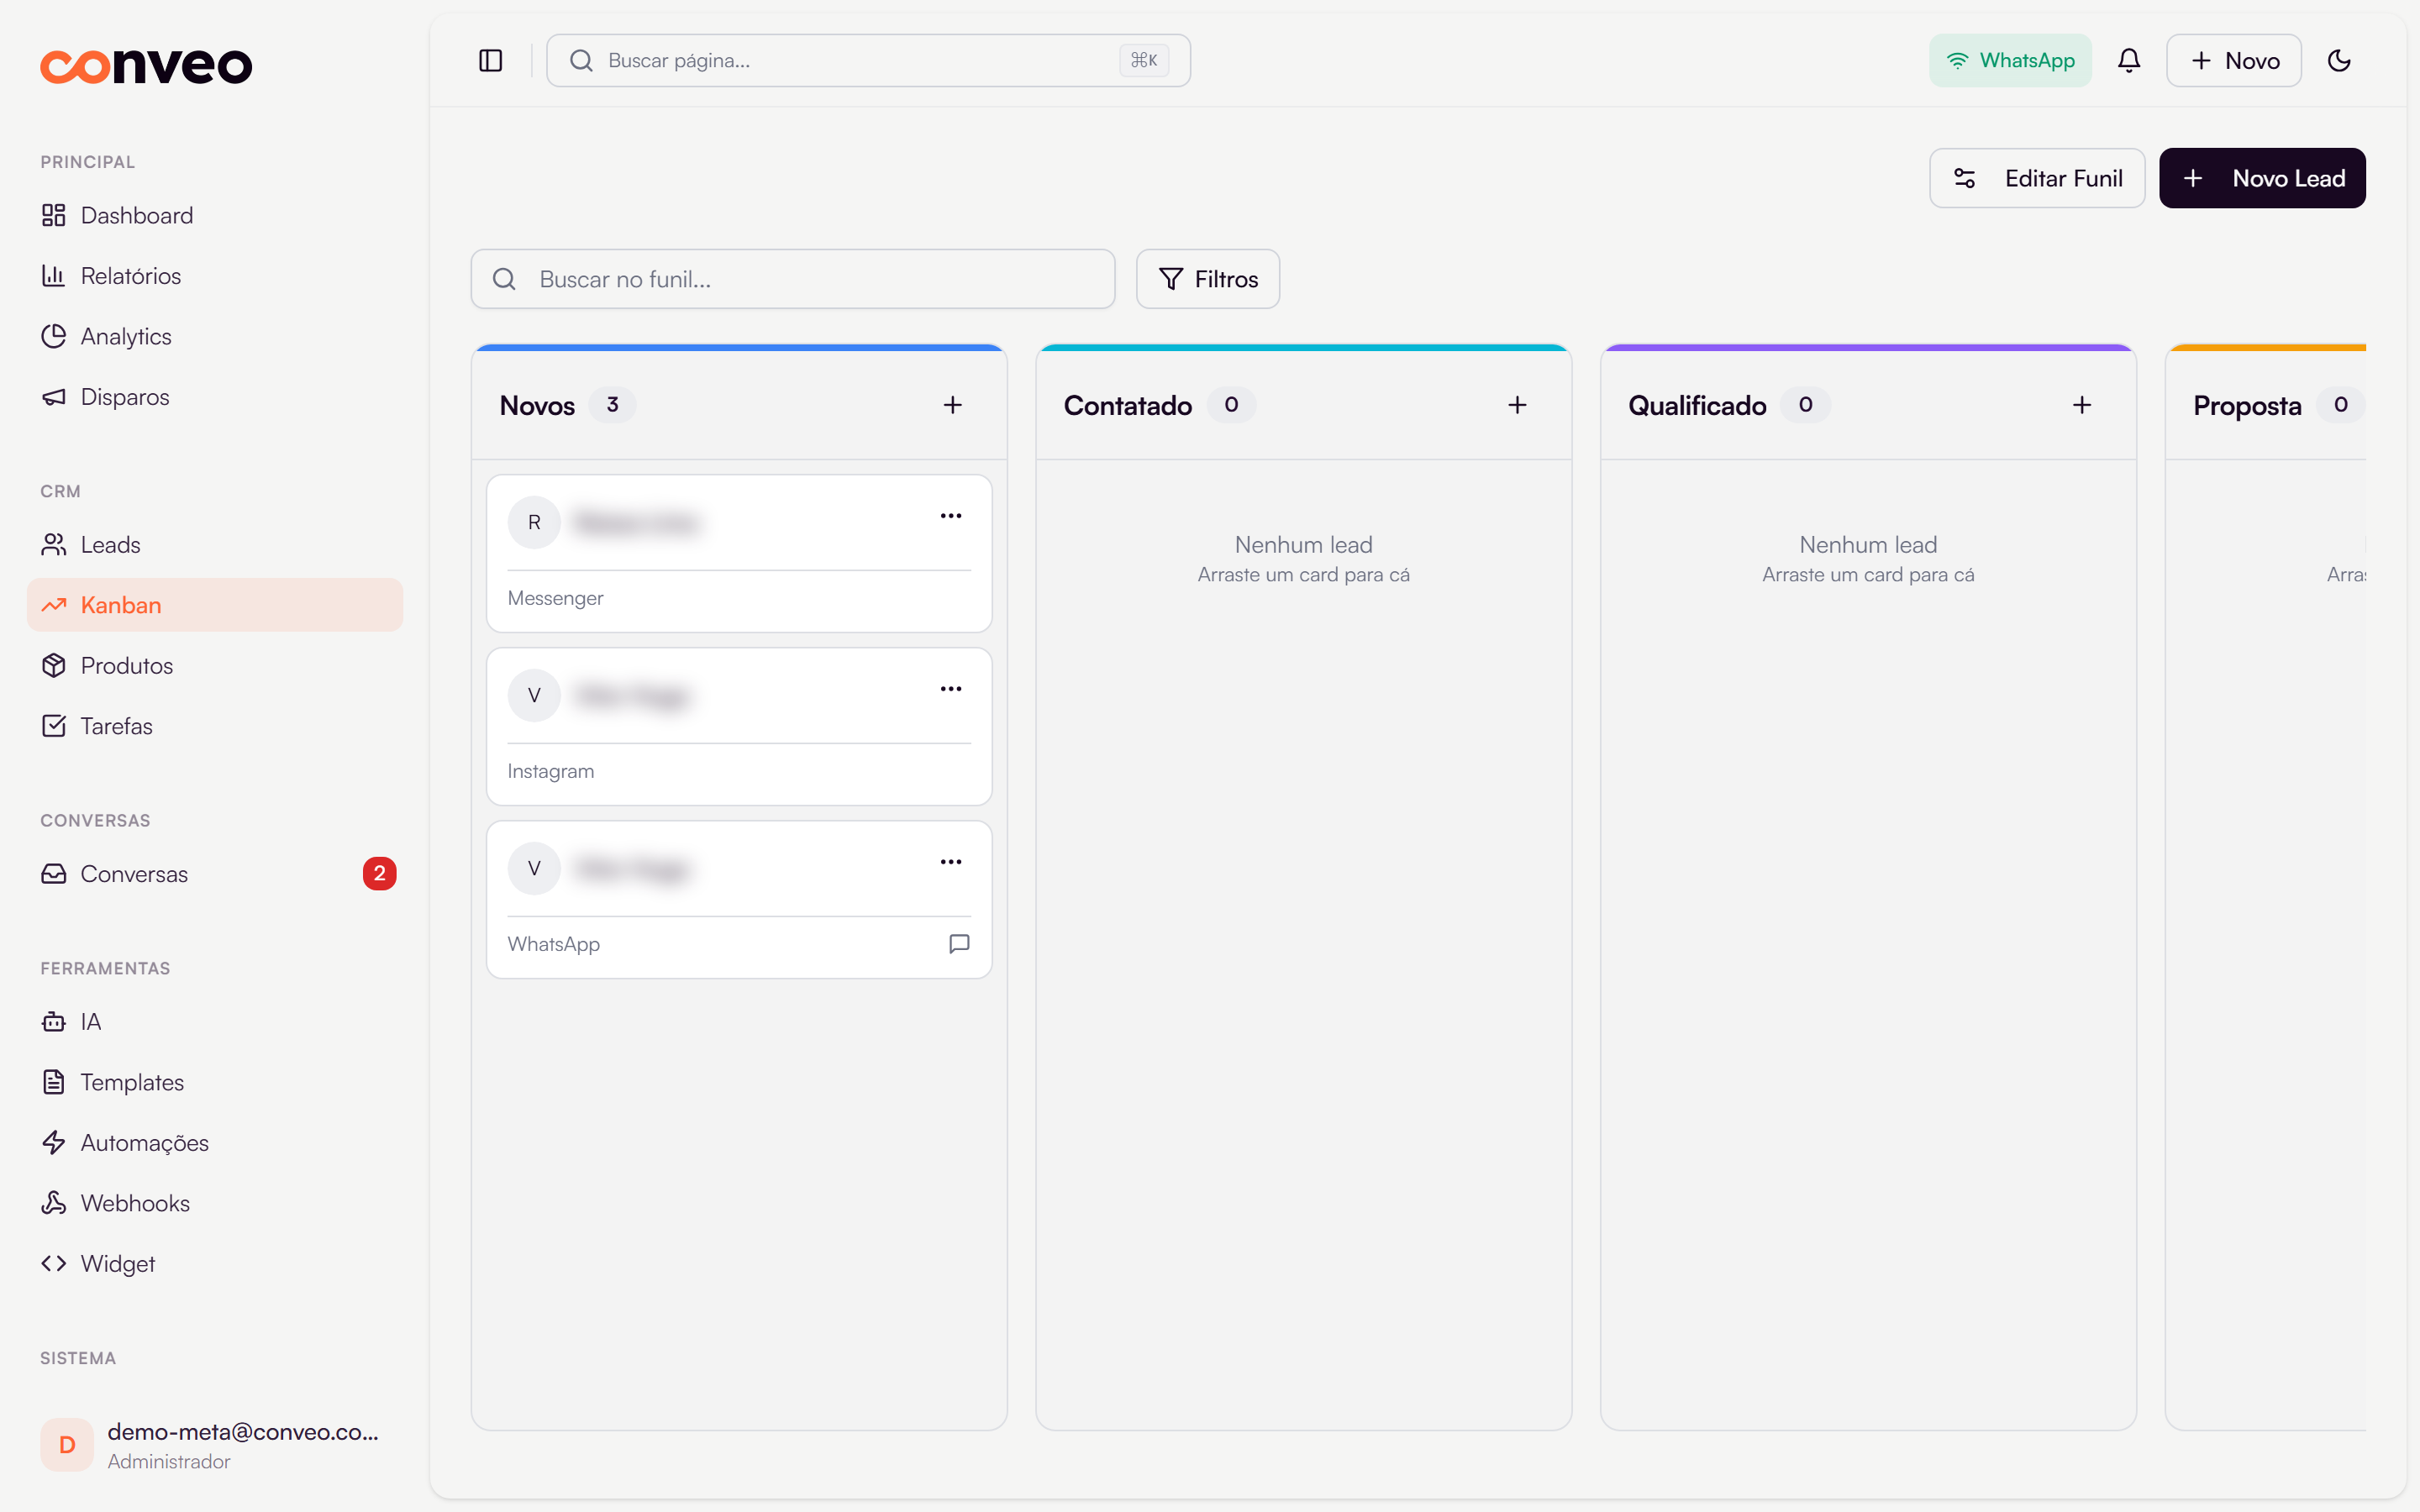Image resolution: width=2420 pixels, height=1512 pixels.
Task: Click the Instagram source label
Action: (550, 771)
